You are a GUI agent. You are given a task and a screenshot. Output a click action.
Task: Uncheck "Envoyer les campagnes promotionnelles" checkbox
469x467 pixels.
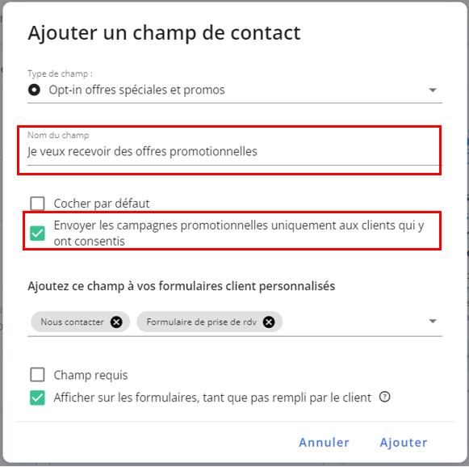click(x=37, y=234)
